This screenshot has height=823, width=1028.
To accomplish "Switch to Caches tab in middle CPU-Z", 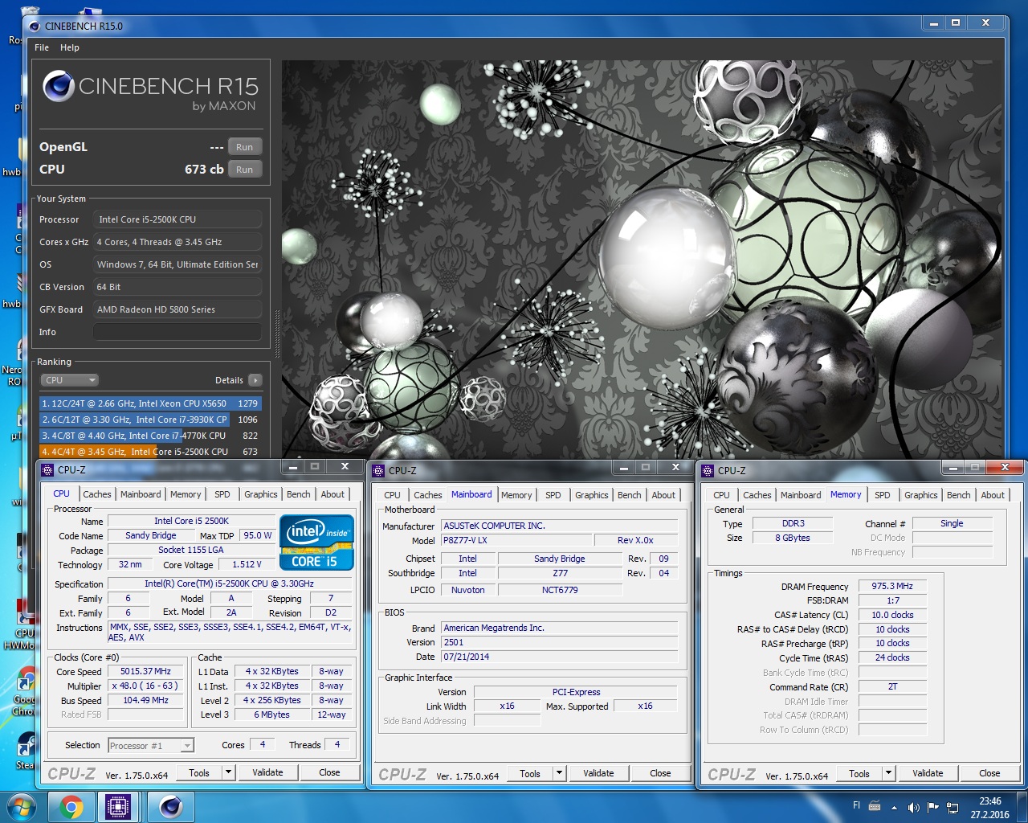I will pyautogui.click(x=428, y=495).
